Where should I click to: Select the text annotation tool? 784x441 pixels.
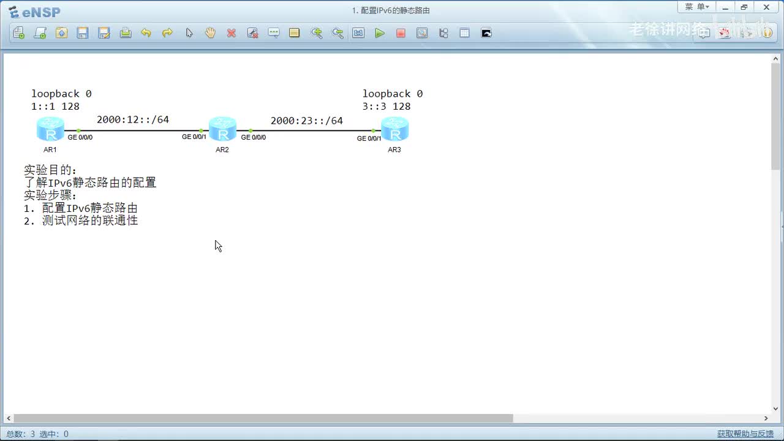coord(274,33)
